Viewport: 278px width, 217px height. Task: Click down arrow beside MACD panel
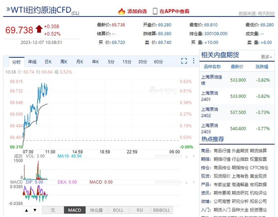[194, 182]
